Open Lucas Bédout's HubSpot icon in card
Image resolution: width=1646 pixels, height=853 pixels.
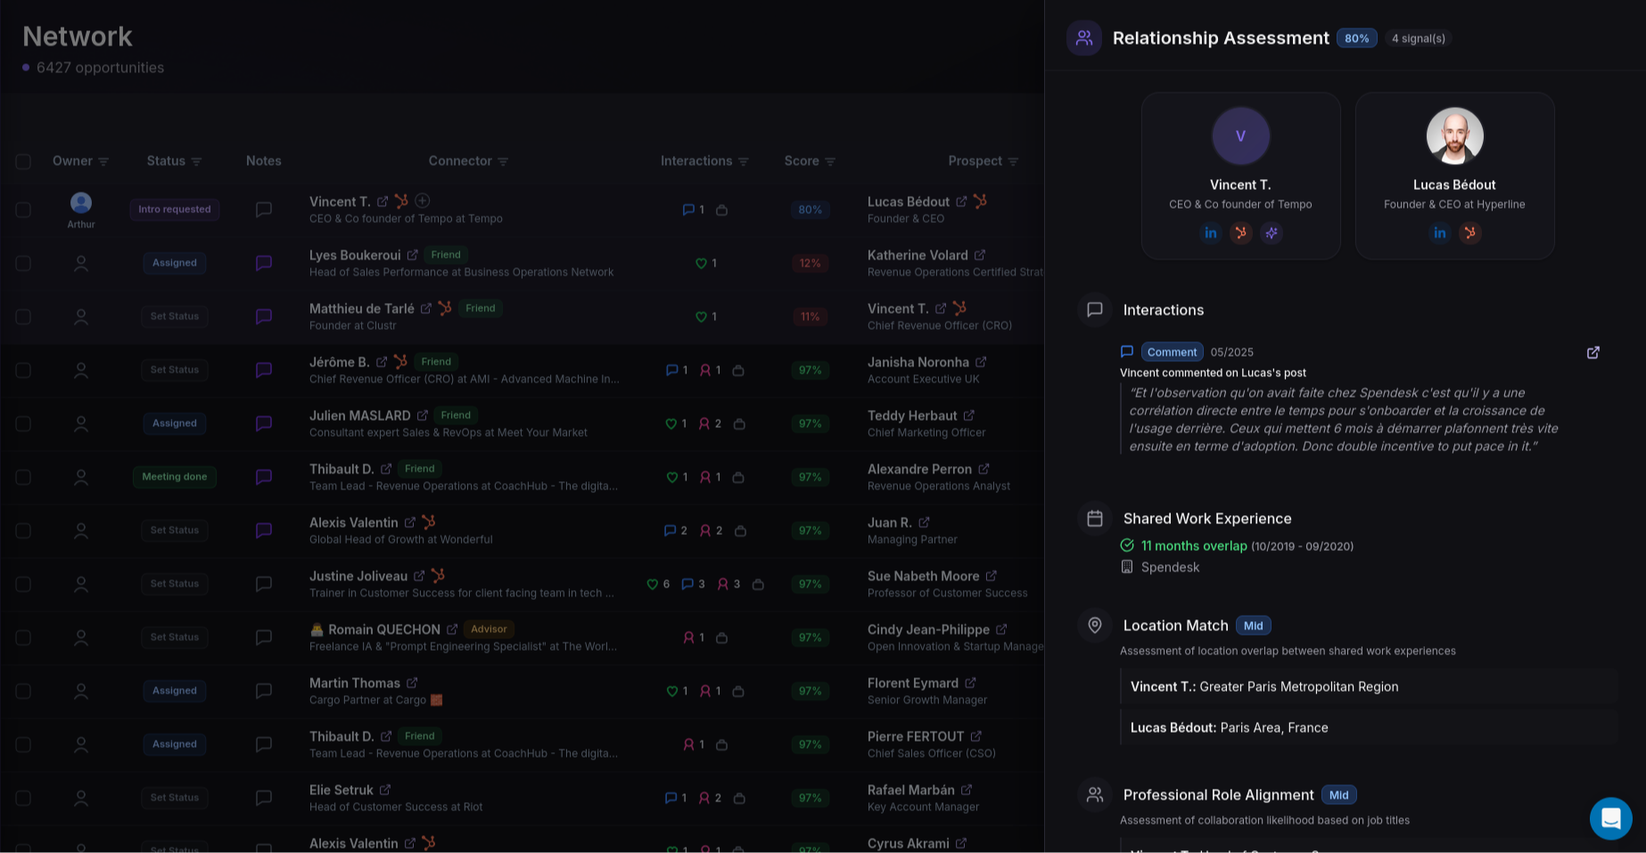click(1469, 233)
